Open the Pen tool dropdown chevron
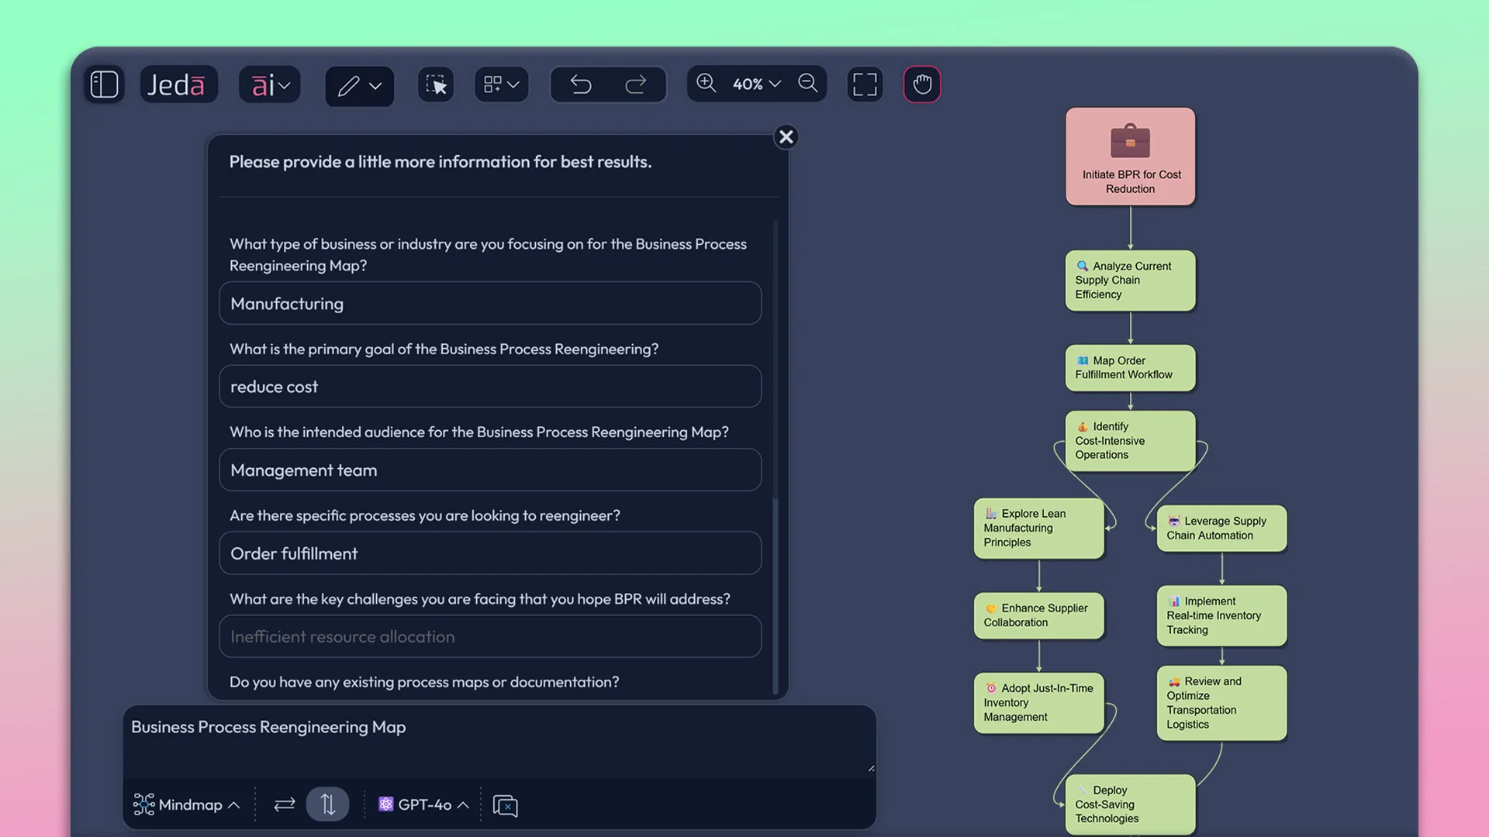1489x837 pixels. (x=375, y=86)
